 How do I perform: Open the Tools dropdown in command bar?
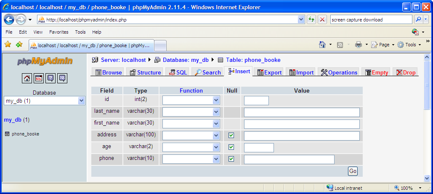tap(409, 45)
